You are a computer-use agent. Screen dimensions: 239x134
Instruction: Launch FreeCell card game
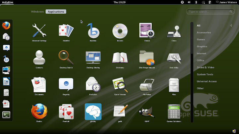click(66, 113)
